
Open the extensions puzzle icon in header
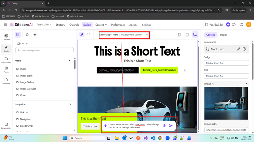point(234,25)
